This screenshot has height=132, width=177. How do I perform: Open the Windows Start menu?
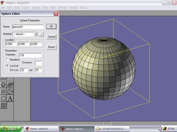click(11, 128)
